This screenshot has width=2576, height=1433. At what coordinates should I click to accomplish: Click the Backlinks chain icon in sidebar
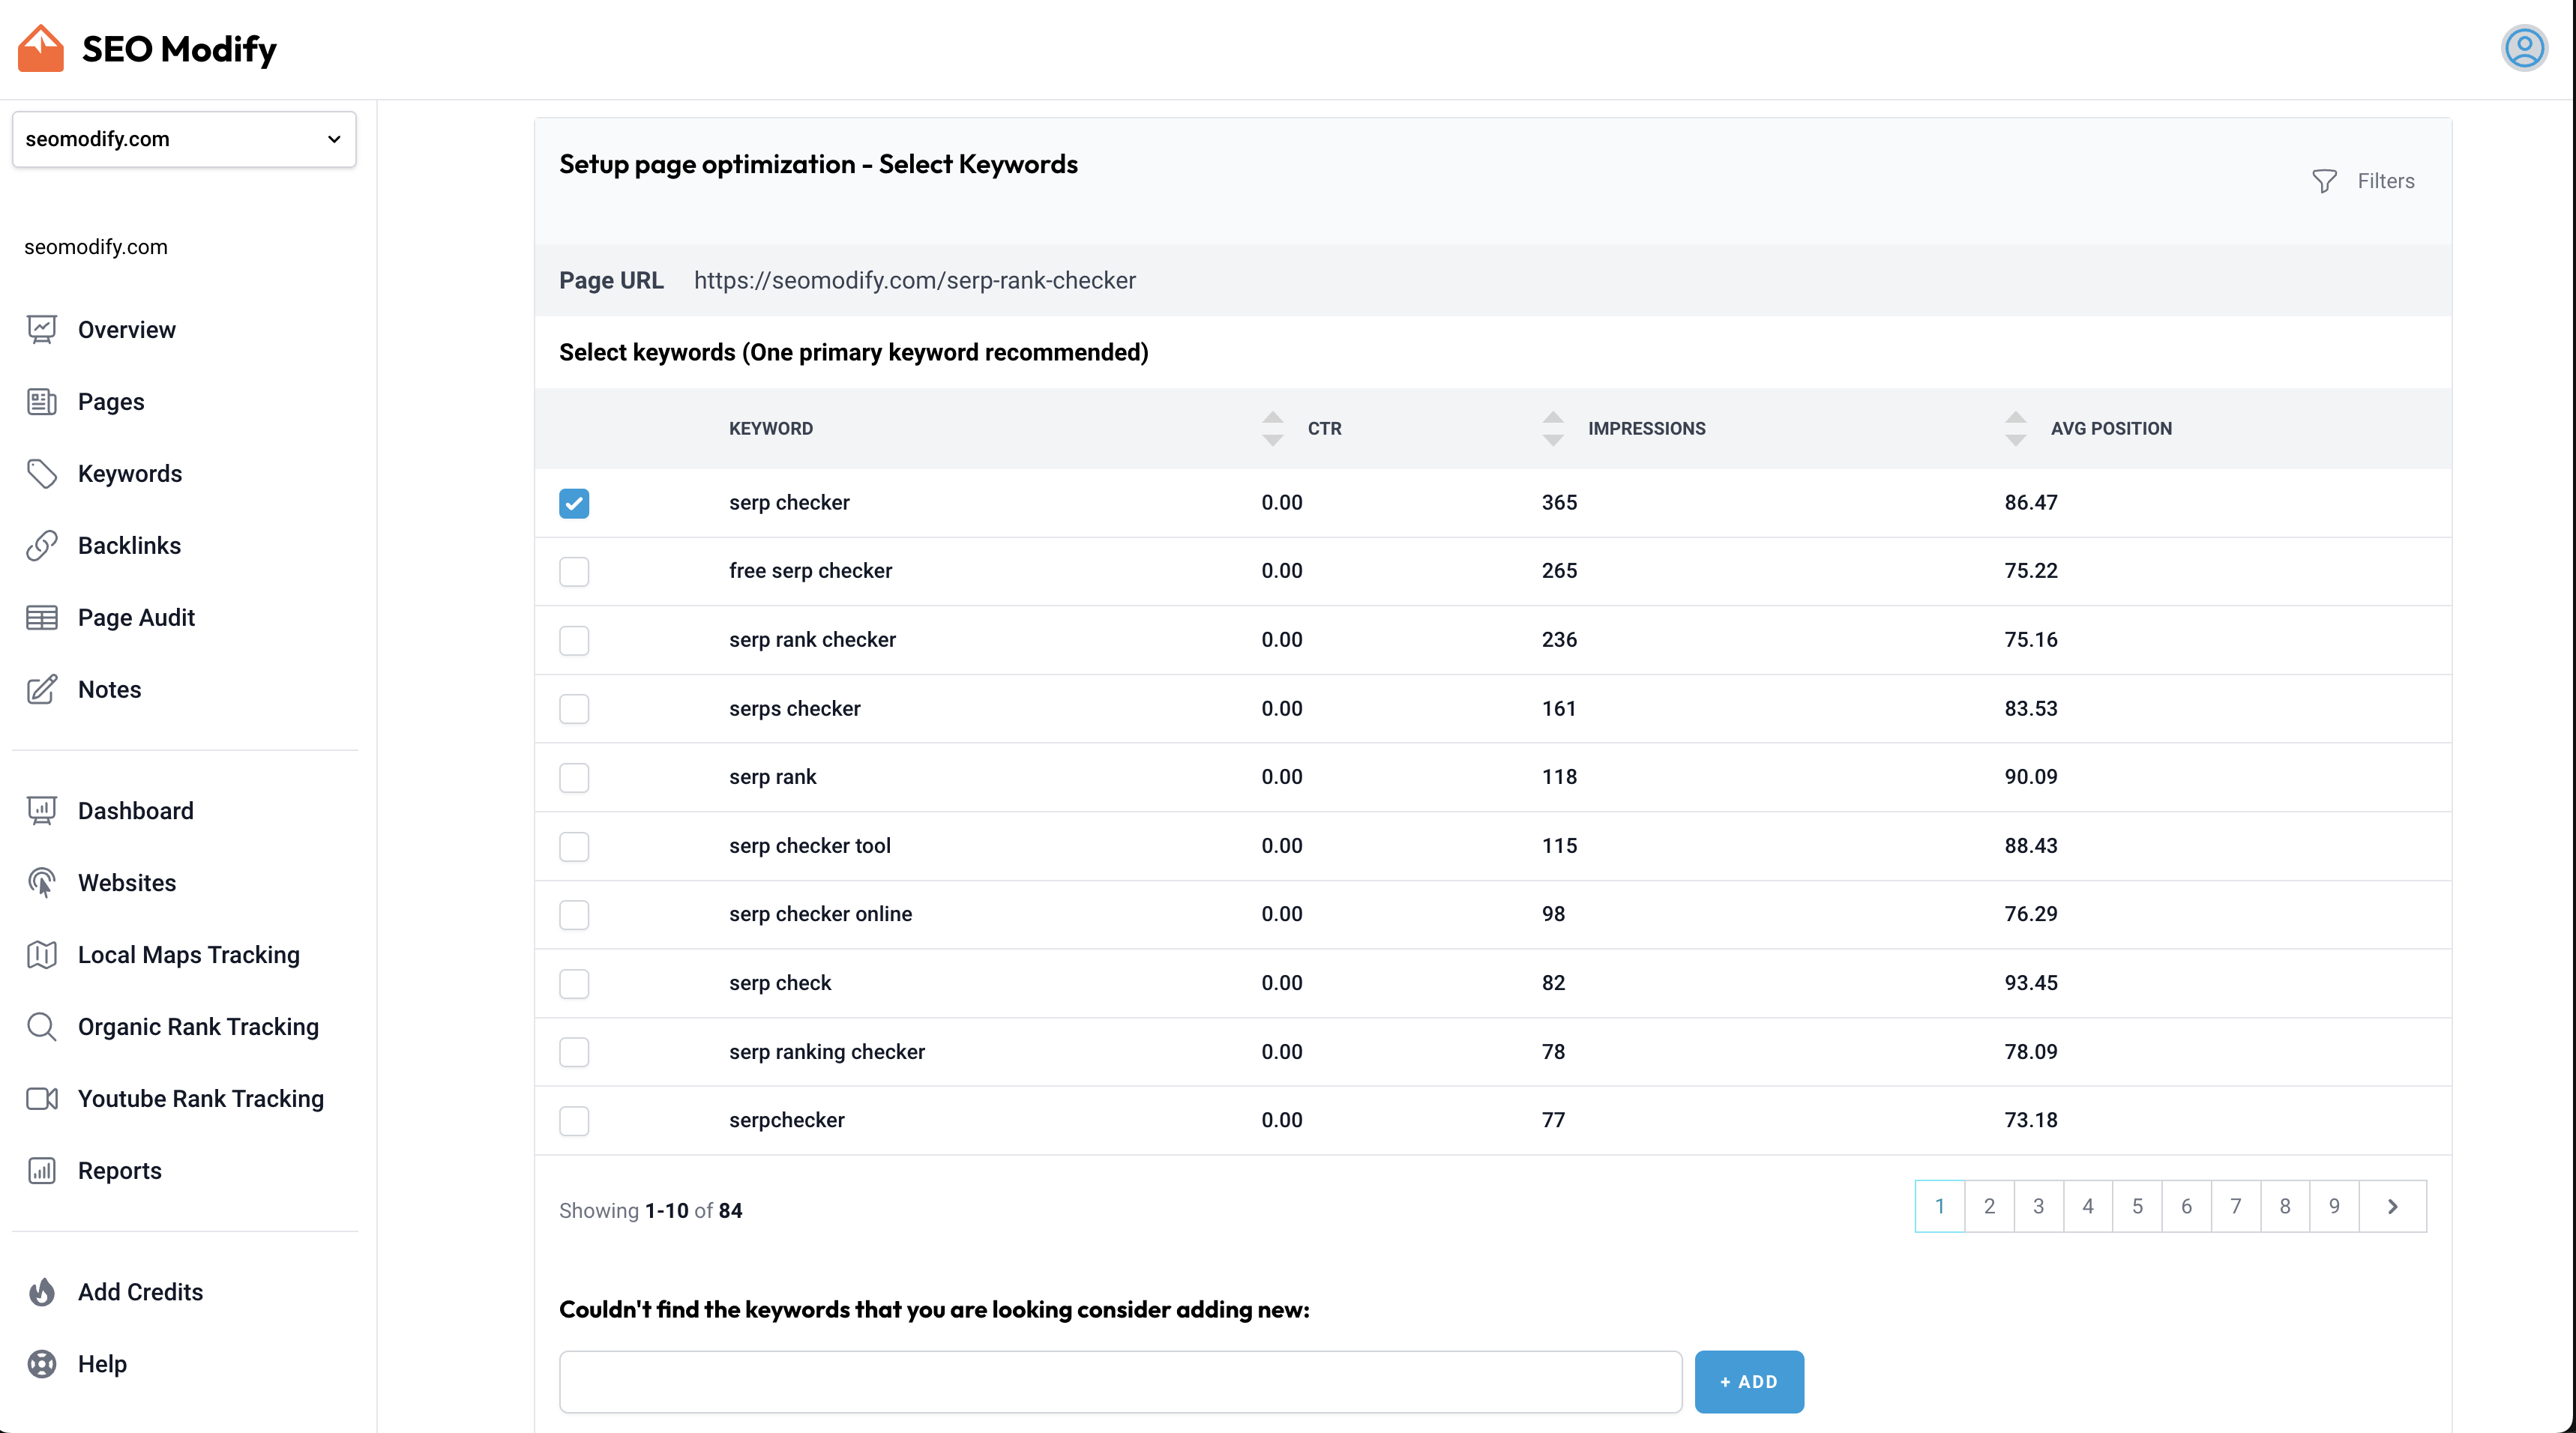[x=42, y=545]
